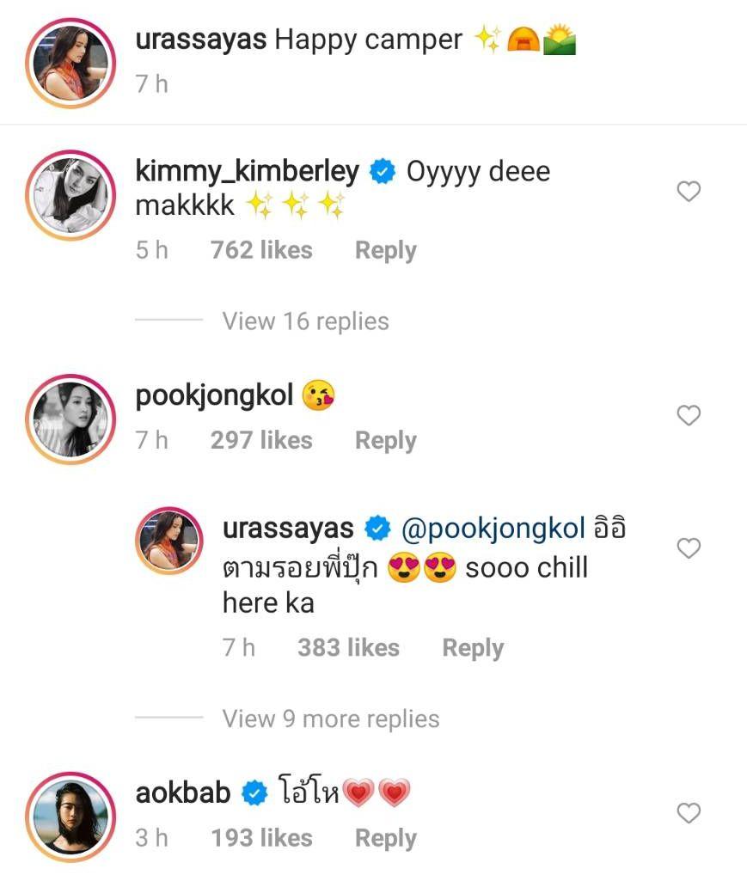
Task: View 762 likes on kimmy_kimberley's comment
Action: [x=261, y=250]
